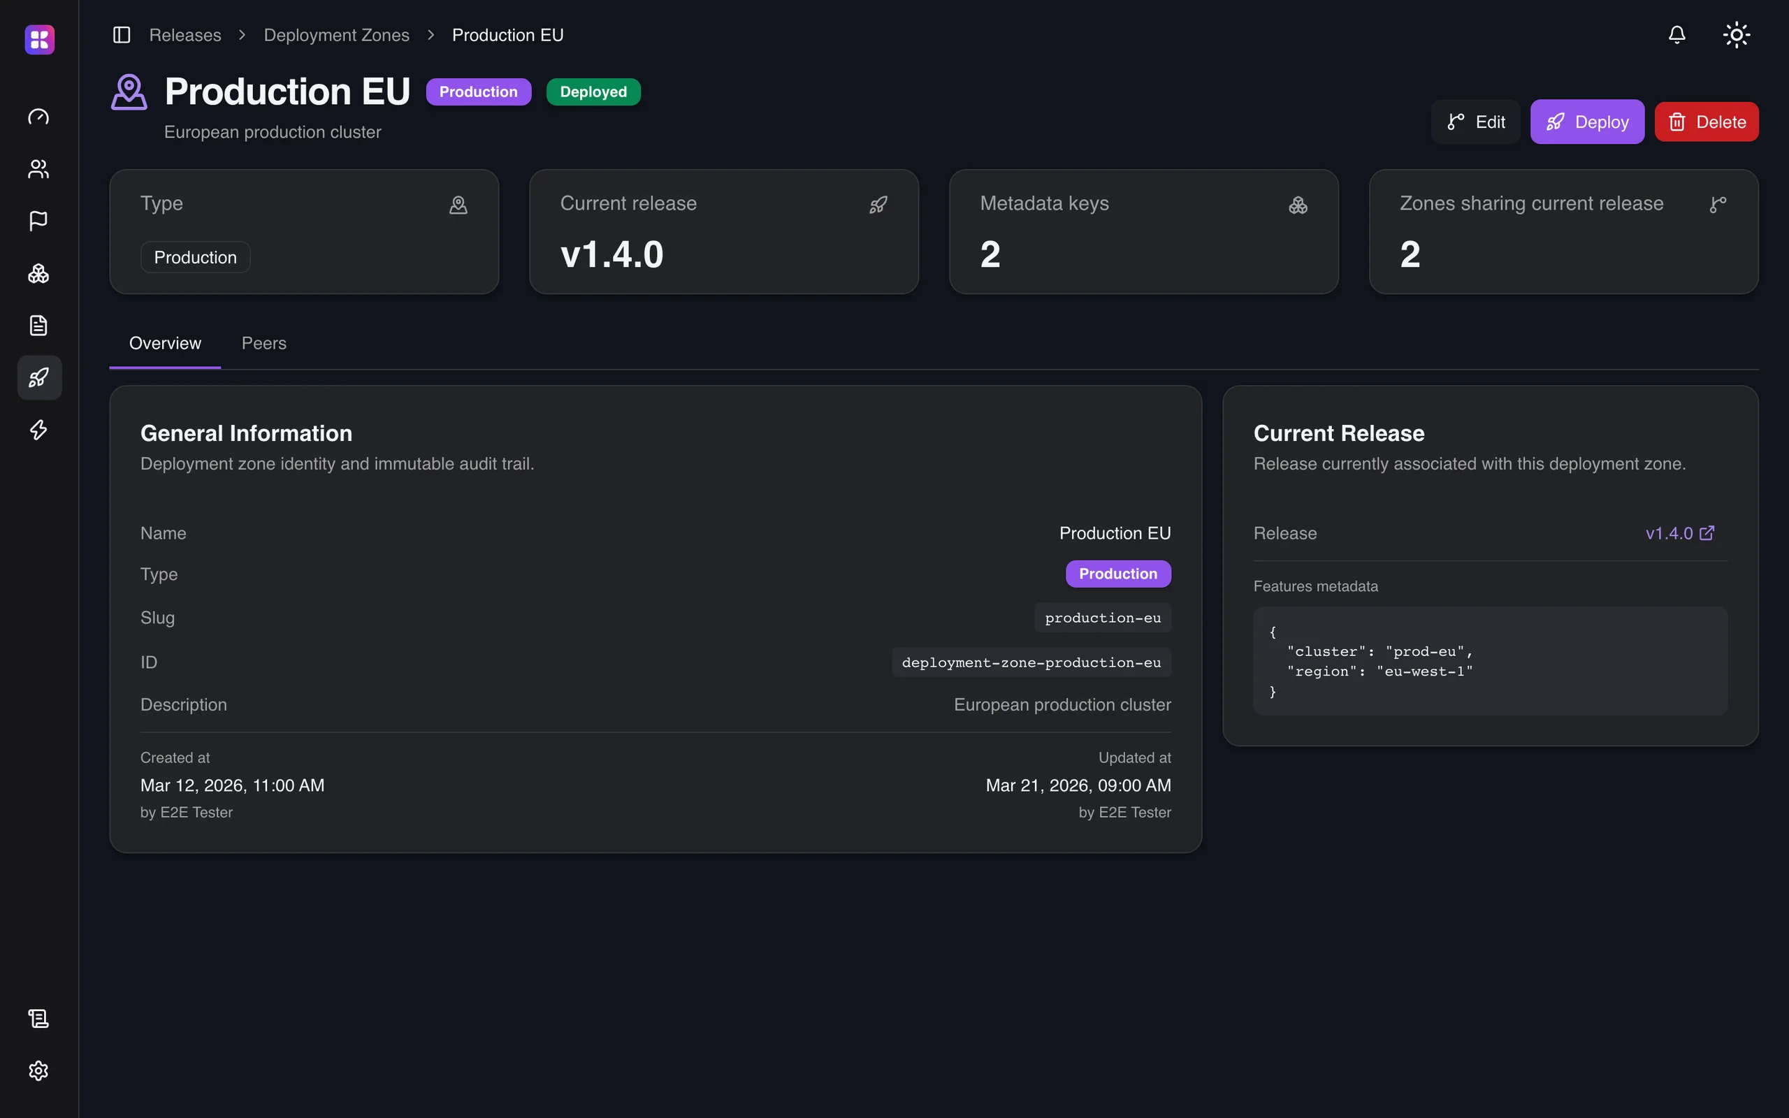Open notifications bell
Viewport: 1789px width, 1118px height.
pyautogui.click(x=1676, y=35)
